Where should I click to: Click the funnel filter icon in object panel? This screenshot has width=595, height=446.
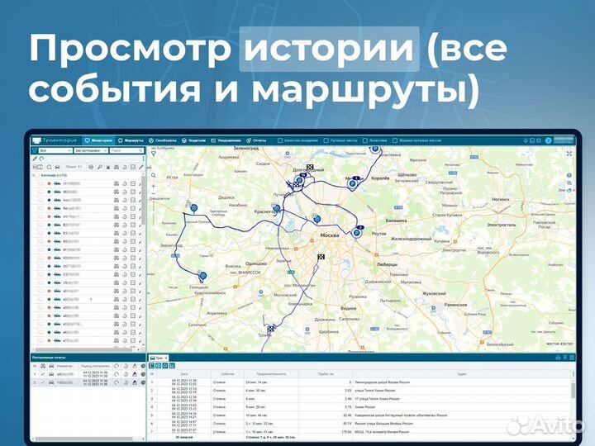coord(35,150)
